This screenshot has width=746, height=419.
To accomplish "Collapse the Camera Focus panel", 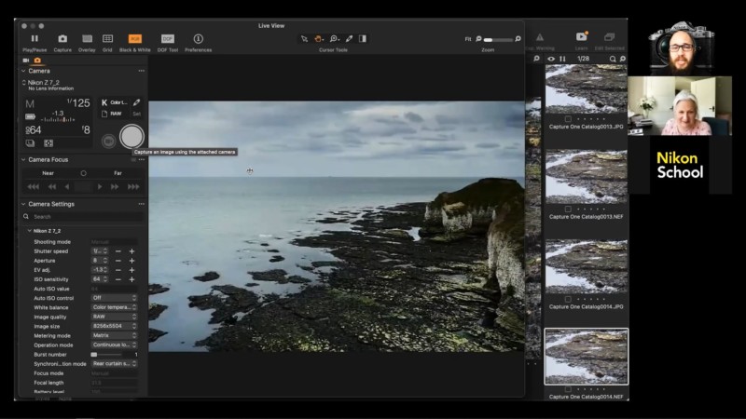I will point(23,159).
